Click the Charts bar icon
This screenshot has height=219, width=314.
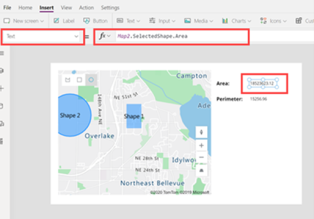(x=225, y=21)
